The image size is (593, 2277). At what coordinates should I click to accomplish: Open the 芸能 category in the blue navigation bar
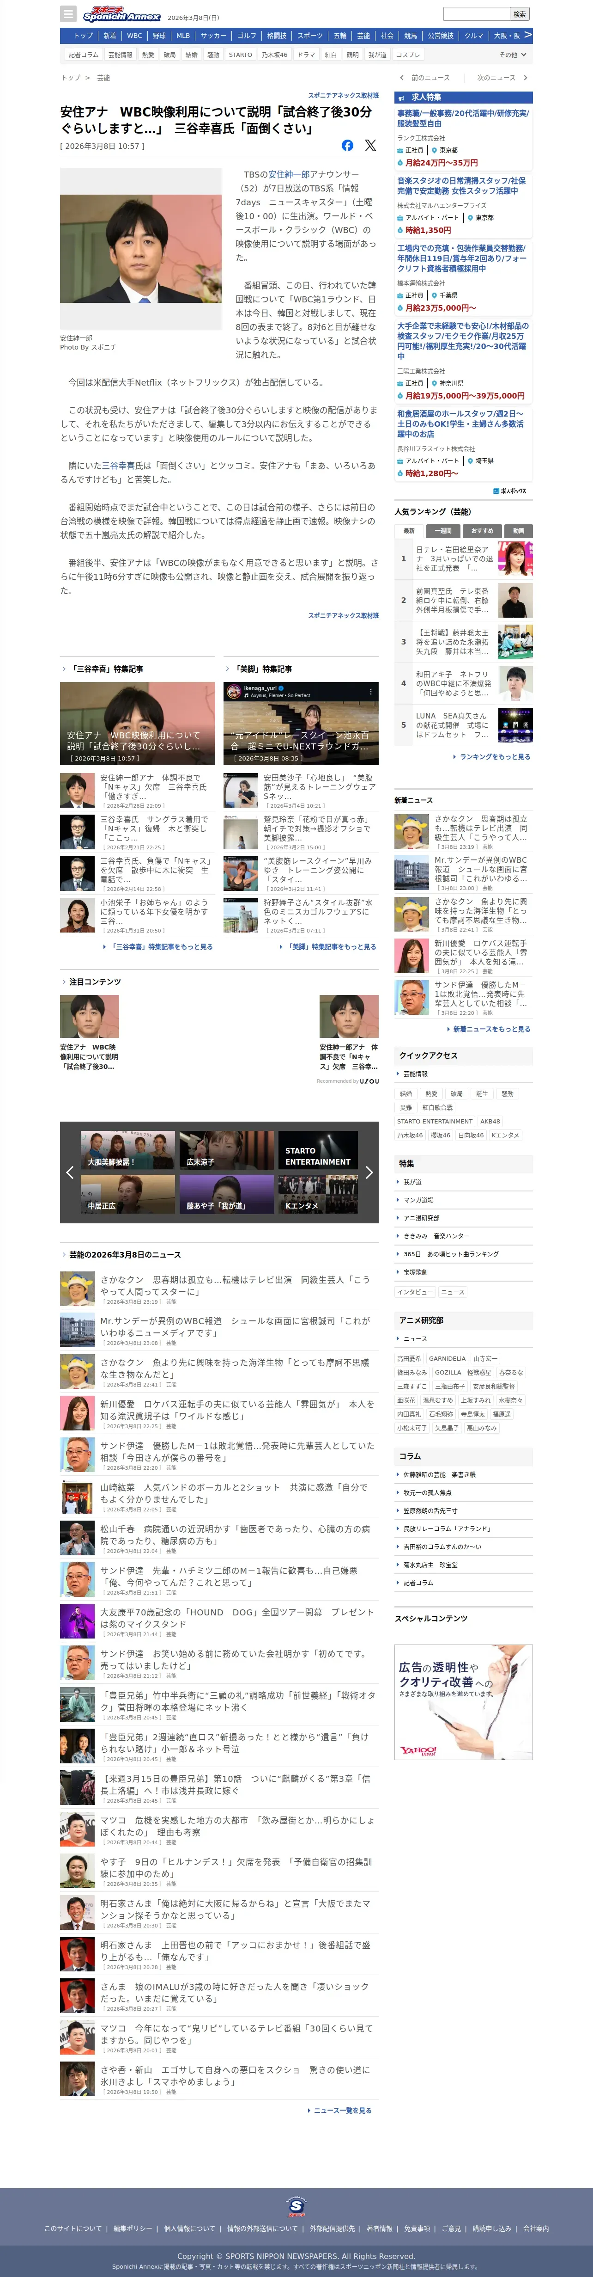tap(363, 36)
